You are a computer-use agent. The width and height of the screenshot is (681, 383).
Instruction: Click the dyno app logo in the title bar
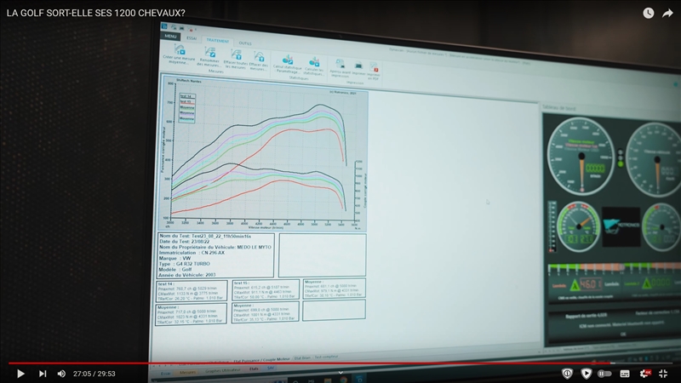click(x=164, y=26)
